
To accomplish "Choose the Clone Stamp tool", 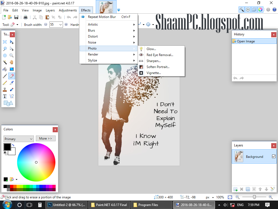I will (5, 90).
